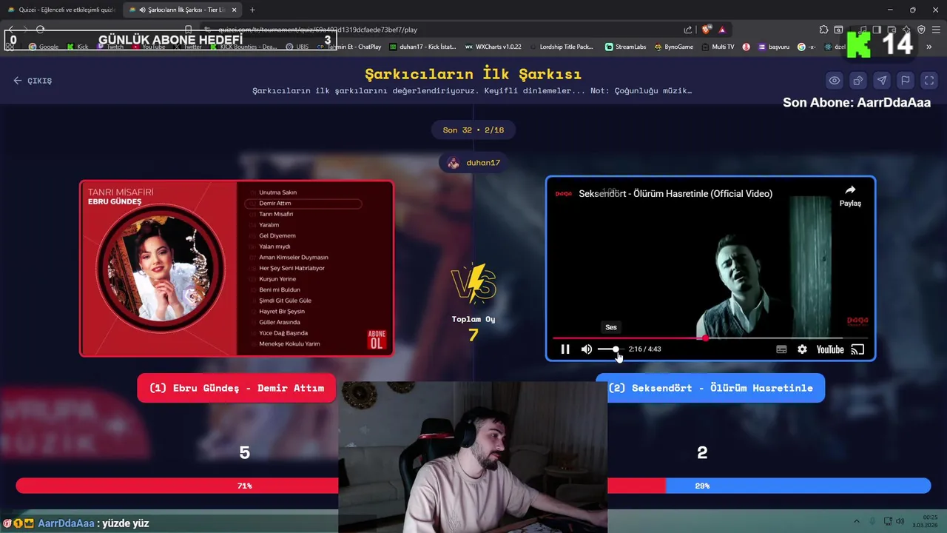Click the YouTube volume slider knob

click(616, 349)
